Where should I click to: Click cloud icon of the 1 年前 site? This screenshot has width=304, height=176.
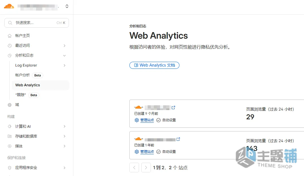(139, 139)
